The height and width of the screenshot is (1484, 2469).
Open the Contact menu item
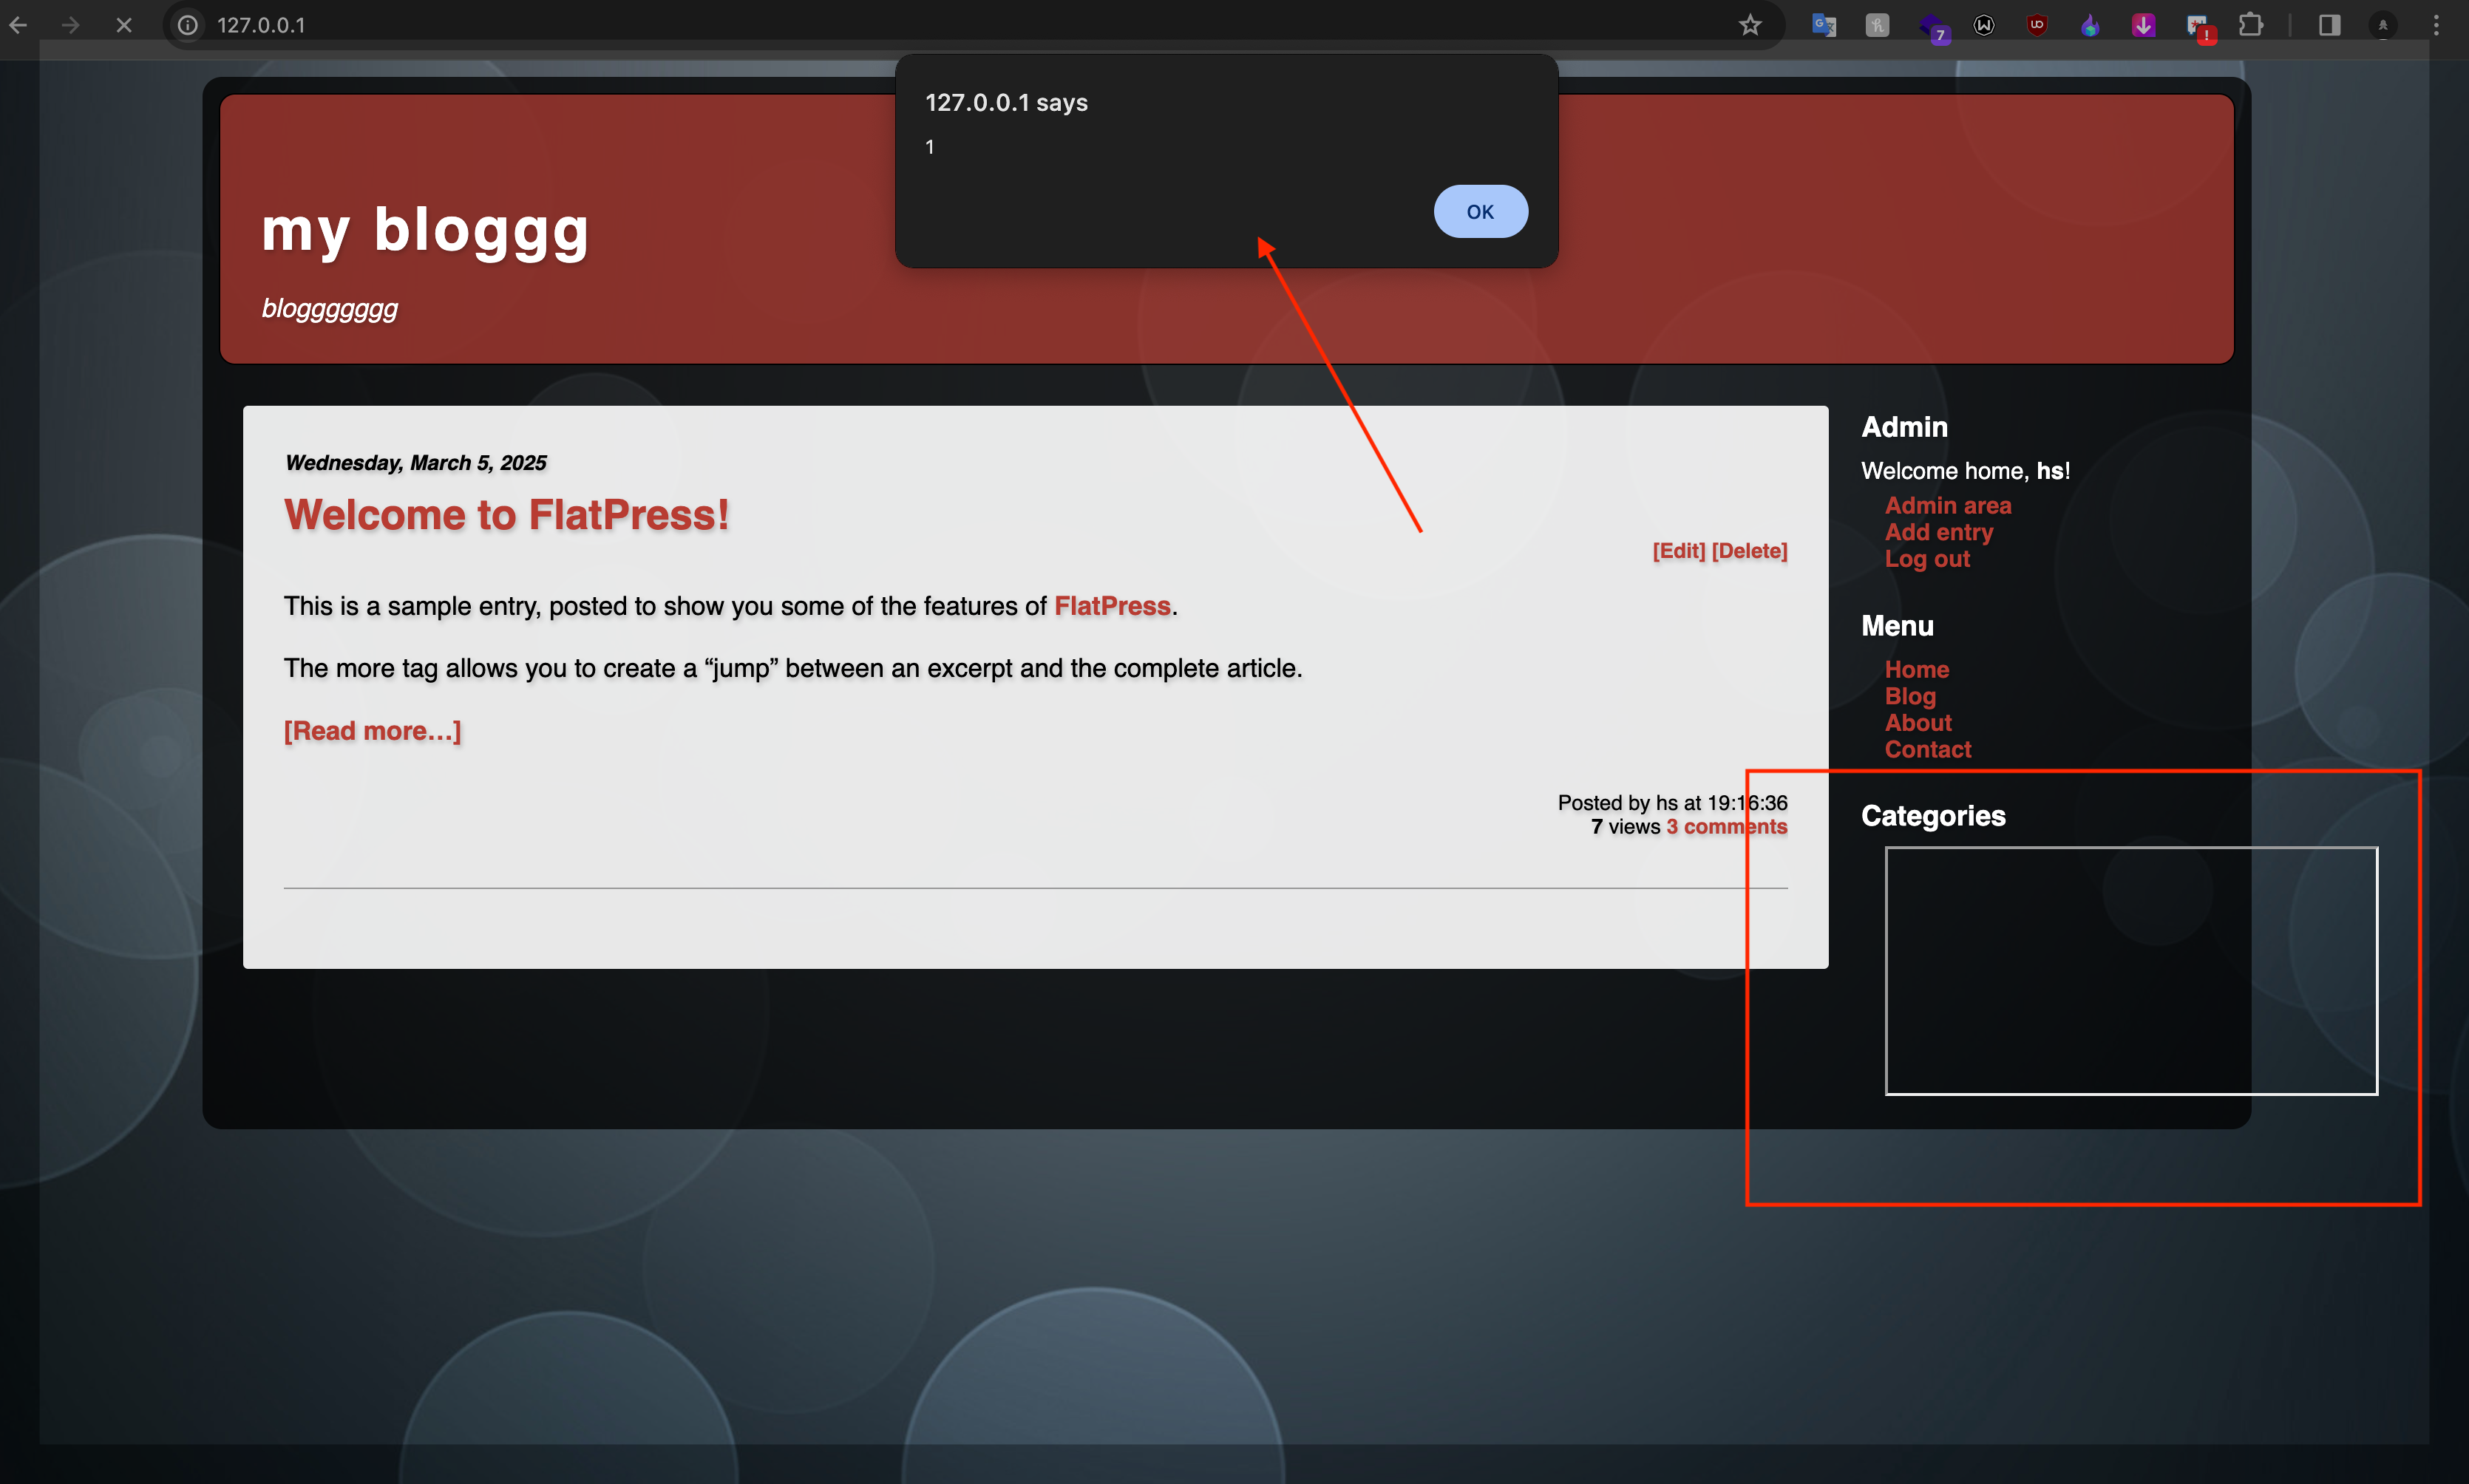pyautogui.click(x=1927, y=750)
